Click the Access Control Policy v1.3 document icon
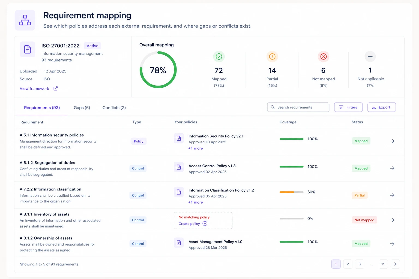The height and width of the screenshot is (279, 419). [179, 167]
